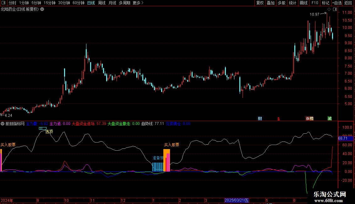Screen dimensions: 355x204
Task: Click the 11.00 price axis label
Action: coord(347,13)
